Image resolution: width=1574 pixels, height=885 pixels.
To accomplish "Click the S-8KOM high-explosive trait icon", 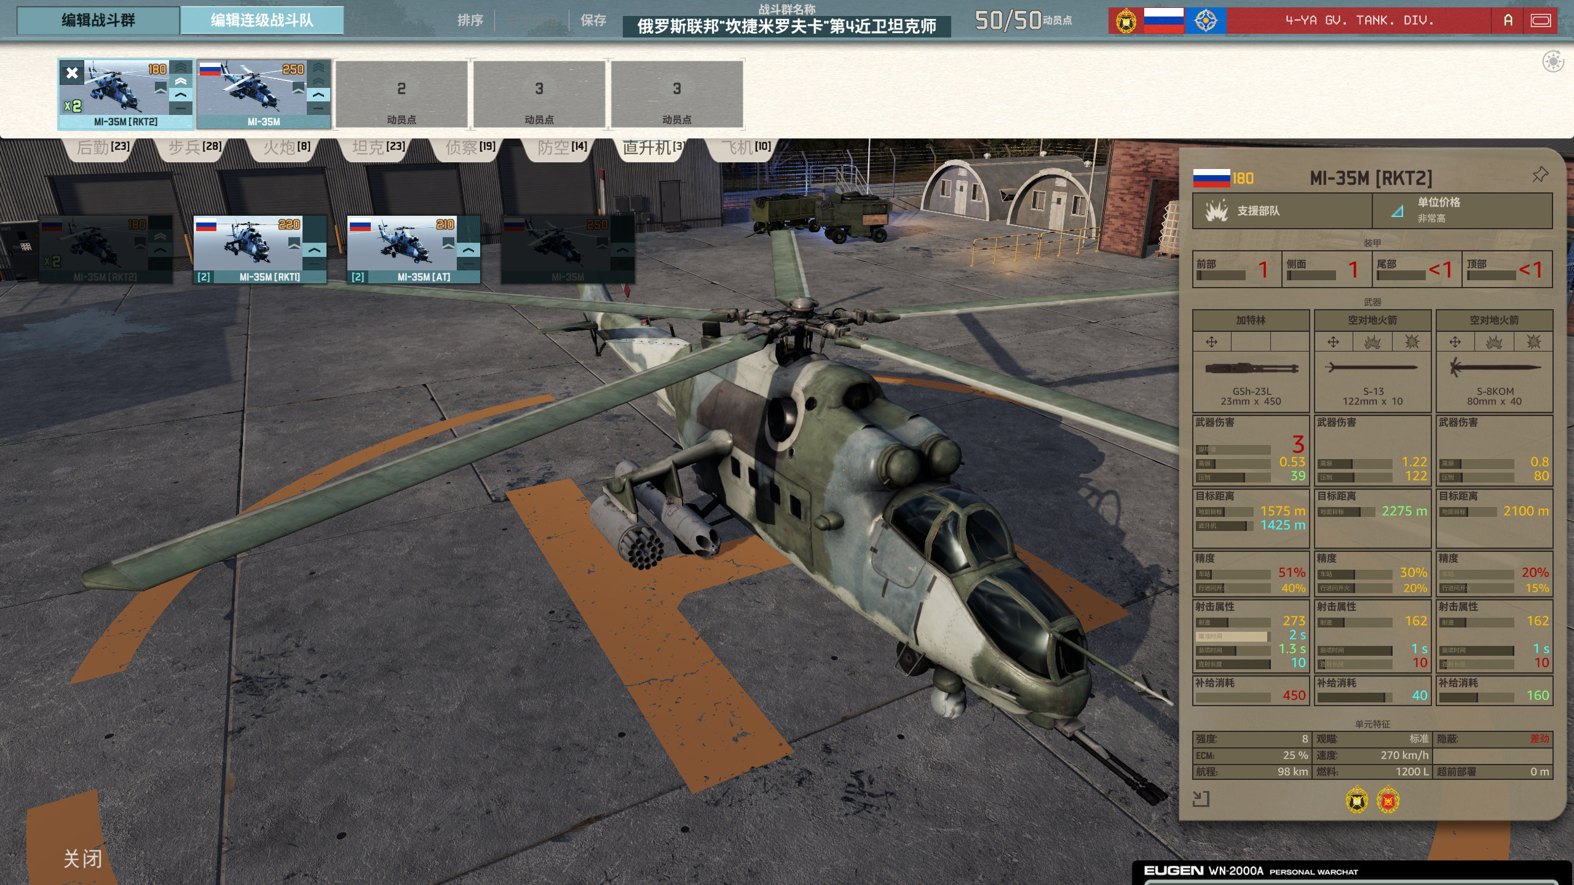I will pos(1494,342).
